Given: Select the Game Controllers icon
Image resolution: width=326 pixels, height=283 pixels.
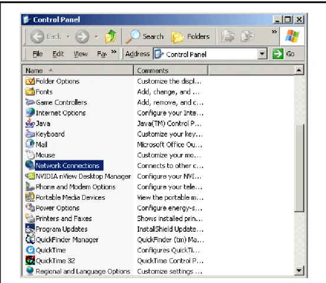Looking at the screenshot, I should point(30,102).
